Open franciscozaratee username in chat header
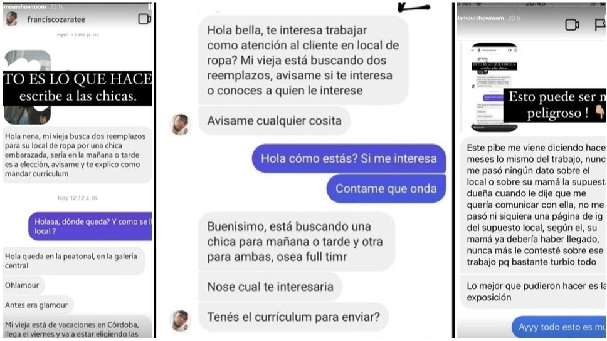This screenshot has height=341, width=607. [56, 19]
